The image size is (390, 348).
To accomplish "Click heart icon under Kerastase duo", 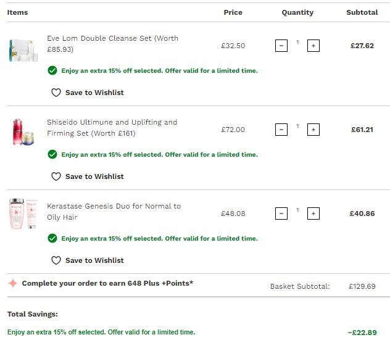I will coord(56,260).
